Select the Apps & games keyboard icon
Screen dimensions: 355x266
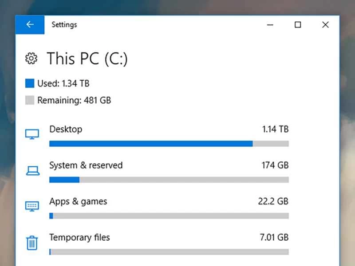point(32,205)
